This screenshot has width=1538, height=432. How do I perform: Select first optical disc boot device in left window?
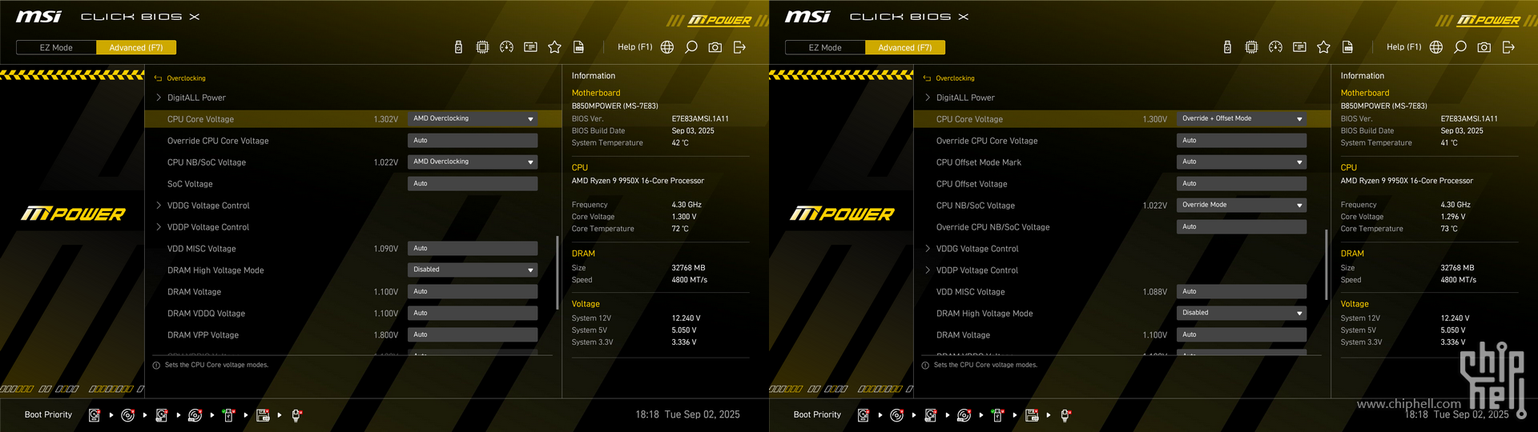[x=127, y=415]
